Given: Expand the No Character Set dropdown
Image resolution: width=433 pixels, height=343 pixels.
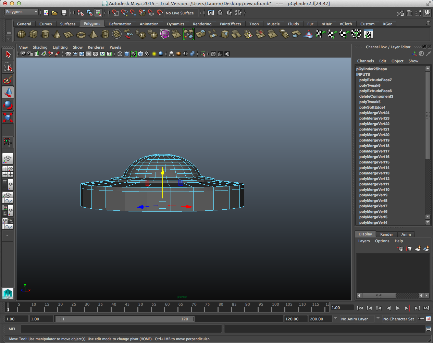Looking at the screenshot, I should point(398,319).
